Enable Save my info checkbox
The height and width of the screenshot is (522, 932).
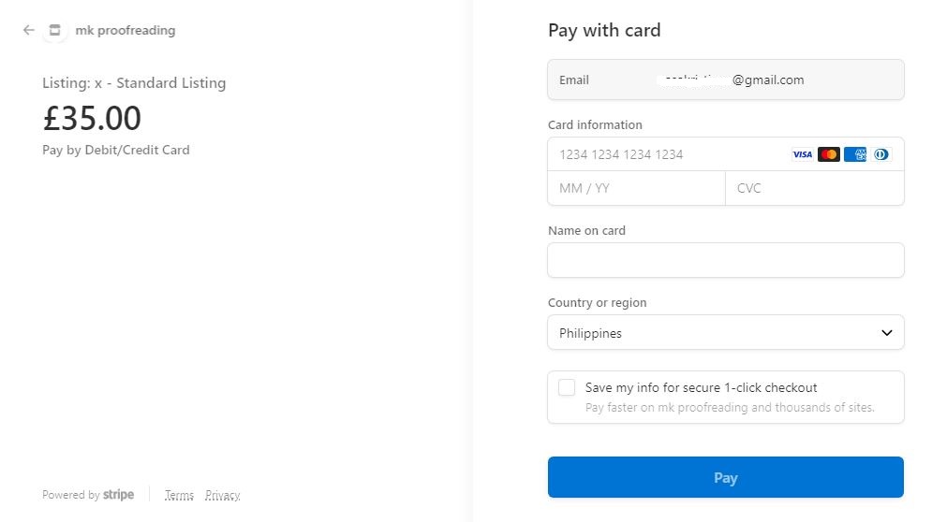pos(567,387)
